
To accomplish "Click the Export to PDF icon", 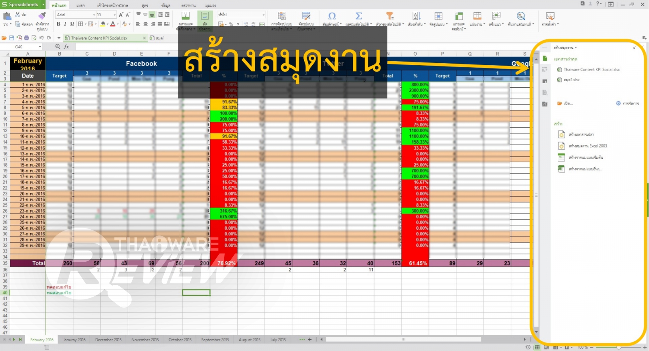I will [x=19, y=38].
